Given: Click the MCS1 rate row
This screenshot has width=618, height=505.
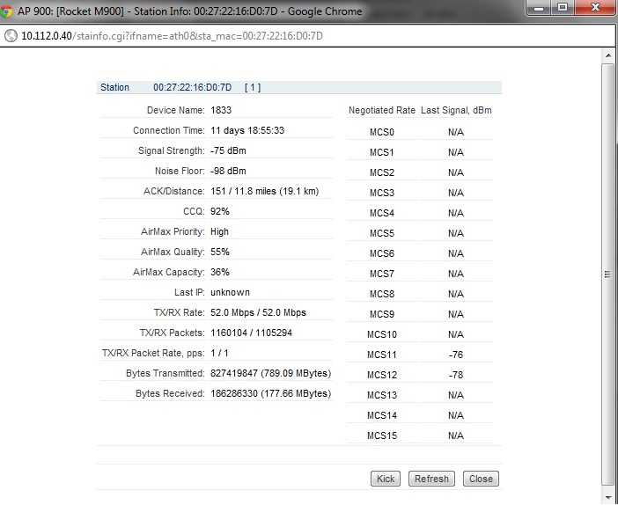Looking at the screenshot, I should tap(420, 152).
